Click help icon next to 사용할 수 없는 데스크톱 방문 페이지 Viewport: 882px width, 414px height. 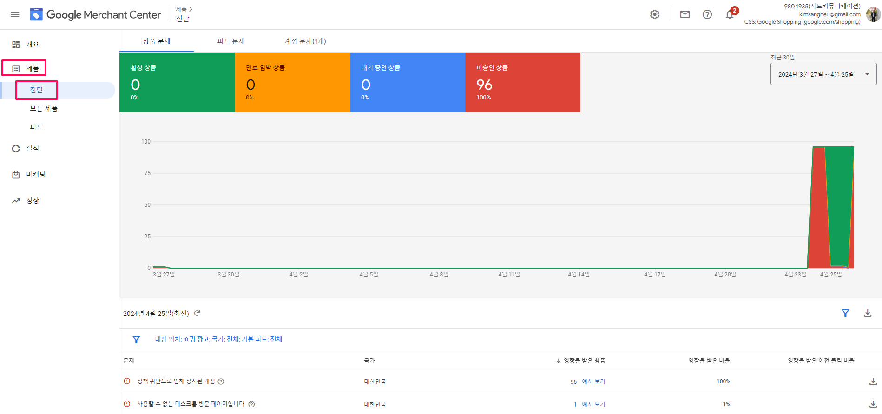click(x=251, y=404)
